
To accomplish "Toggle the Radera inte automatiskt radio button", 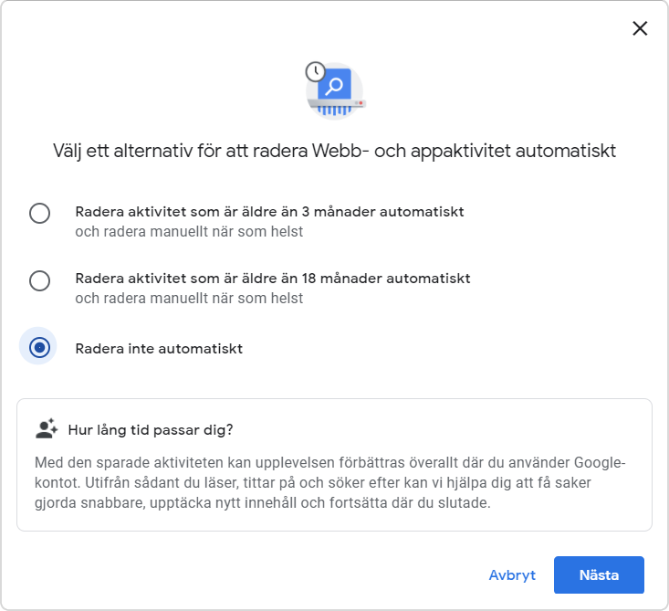I will coord(39,347).
